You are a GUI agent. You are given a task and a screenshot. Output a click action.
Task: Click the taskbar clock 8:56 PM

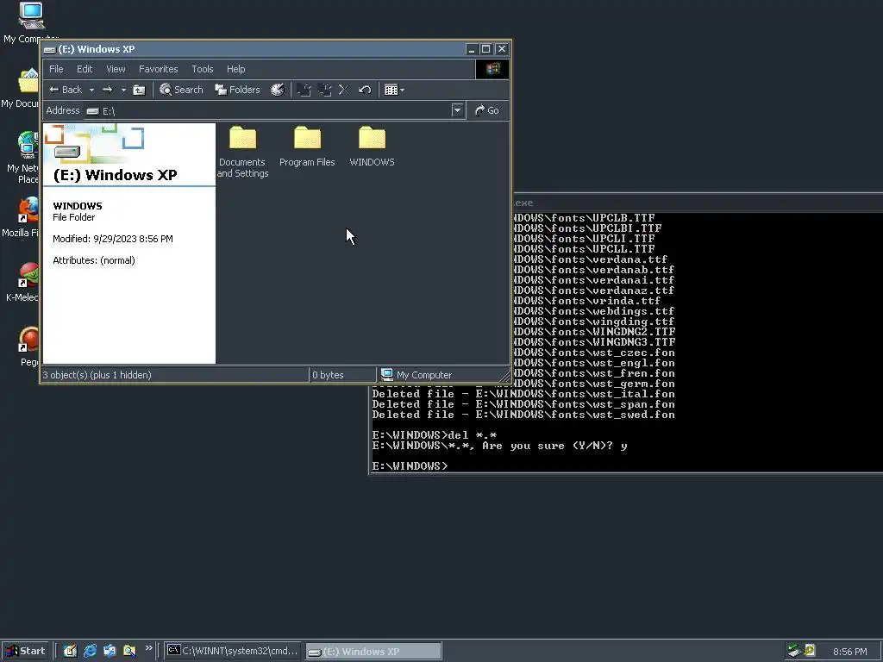click(x=849, y=652)
